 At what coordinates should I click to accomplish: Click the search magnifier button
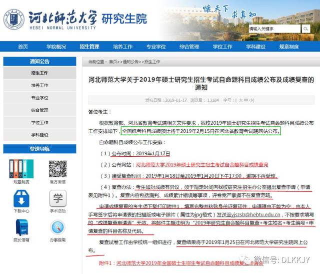(x=305, y=29)
